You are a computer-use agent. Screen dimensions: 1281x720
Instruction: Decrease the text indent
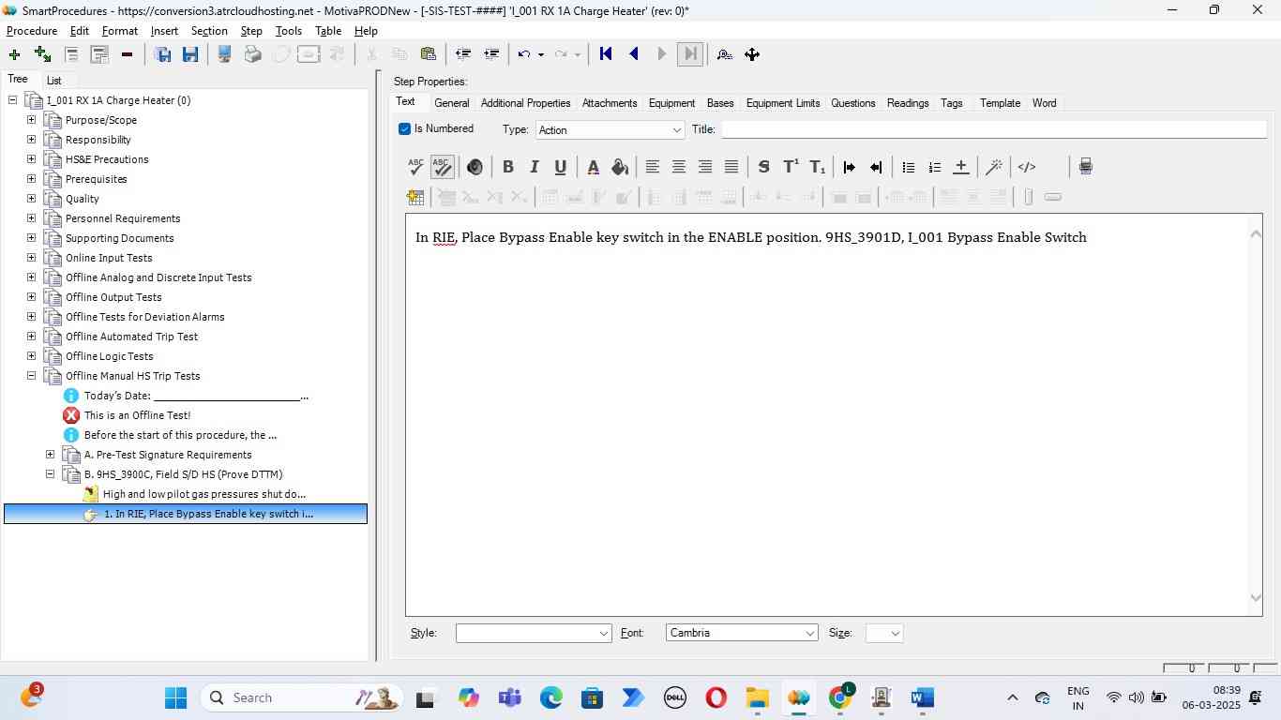tap(876, 167)
